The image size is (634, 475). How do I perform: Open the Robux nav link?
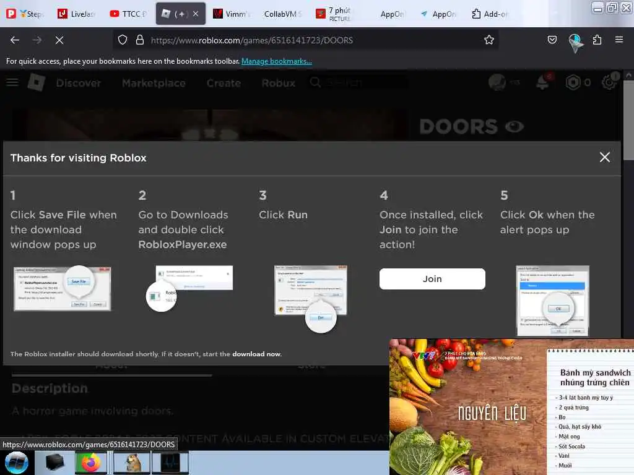pyautogui.click(x=279, y=83)
